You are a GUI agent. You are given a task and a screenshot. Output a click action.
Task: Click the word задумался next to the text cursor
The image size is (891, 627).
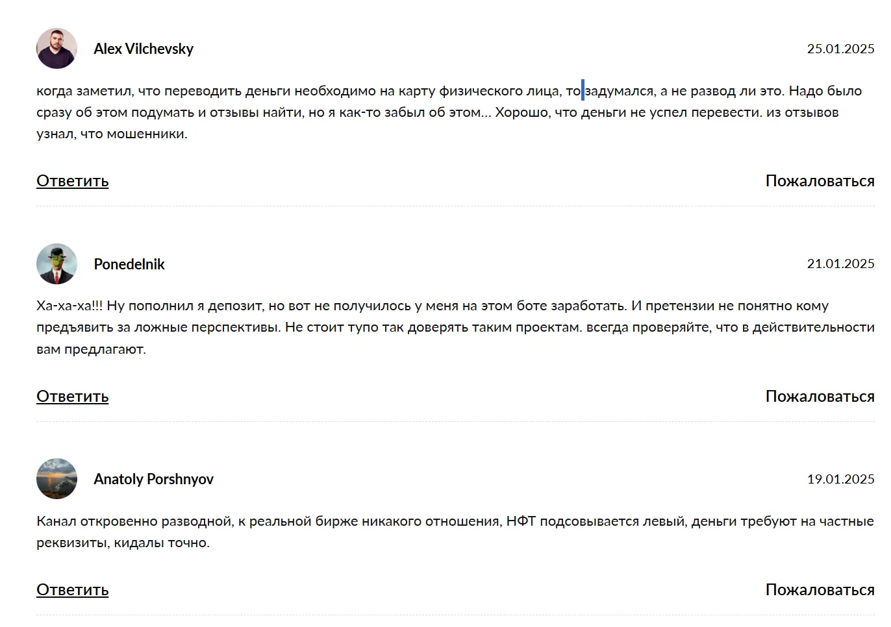[x=620, y=91]
